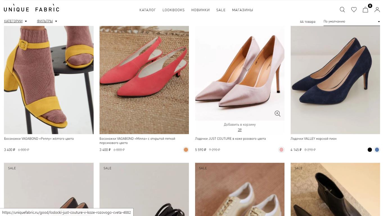Open the SALE menu item

(x=221, y=10)
